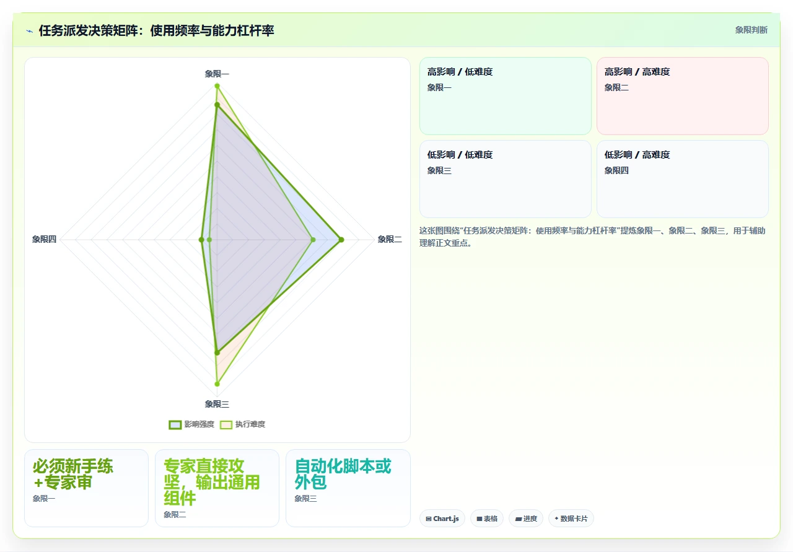
Task: Click the 象限一 radar axis label
Action: 217,74
